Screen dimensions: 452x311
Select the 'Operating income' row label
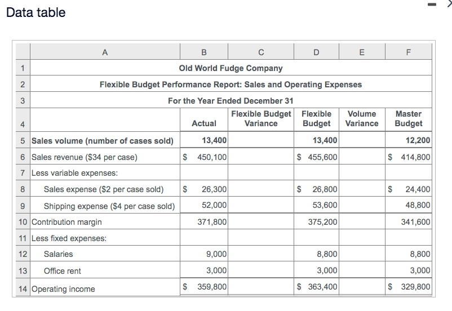click(x=63, y=289)
